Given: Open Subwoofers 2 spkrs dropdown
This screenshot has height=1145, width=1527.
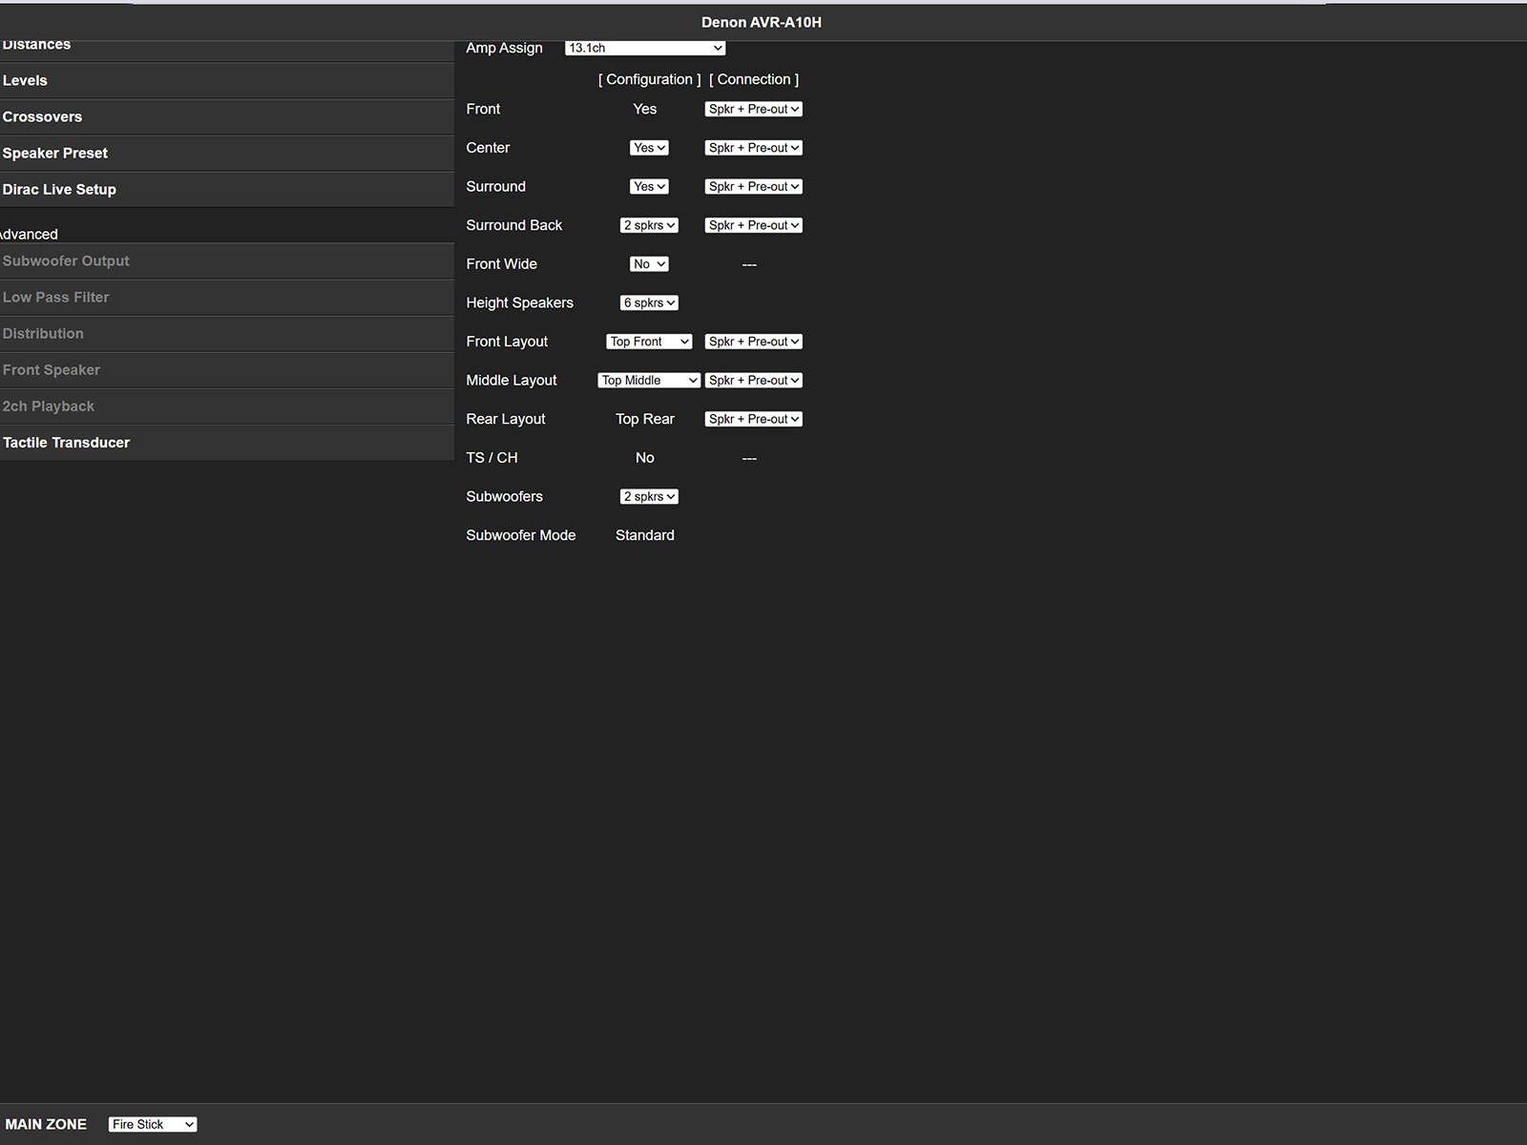Looking at the screenshot, I should click(649, 496).
